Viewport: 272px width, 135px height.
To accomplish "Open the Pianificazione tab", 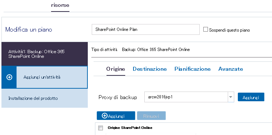I will 192,69.
